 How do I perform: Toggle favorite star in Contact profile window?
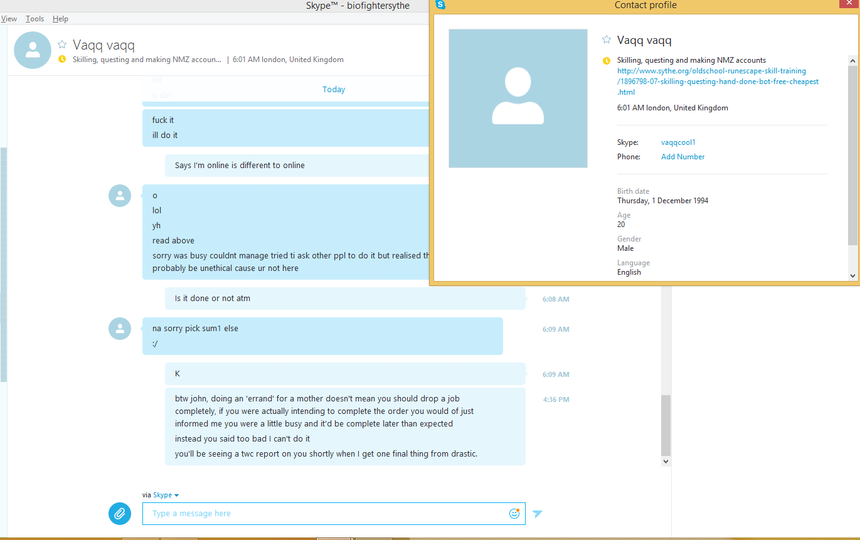(x=607, y=40)
